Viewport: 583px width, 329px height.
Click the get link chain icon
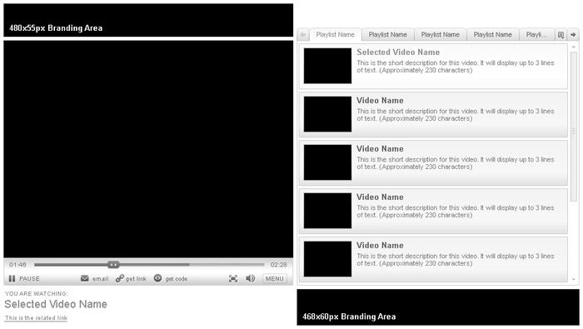coord(119,278)
